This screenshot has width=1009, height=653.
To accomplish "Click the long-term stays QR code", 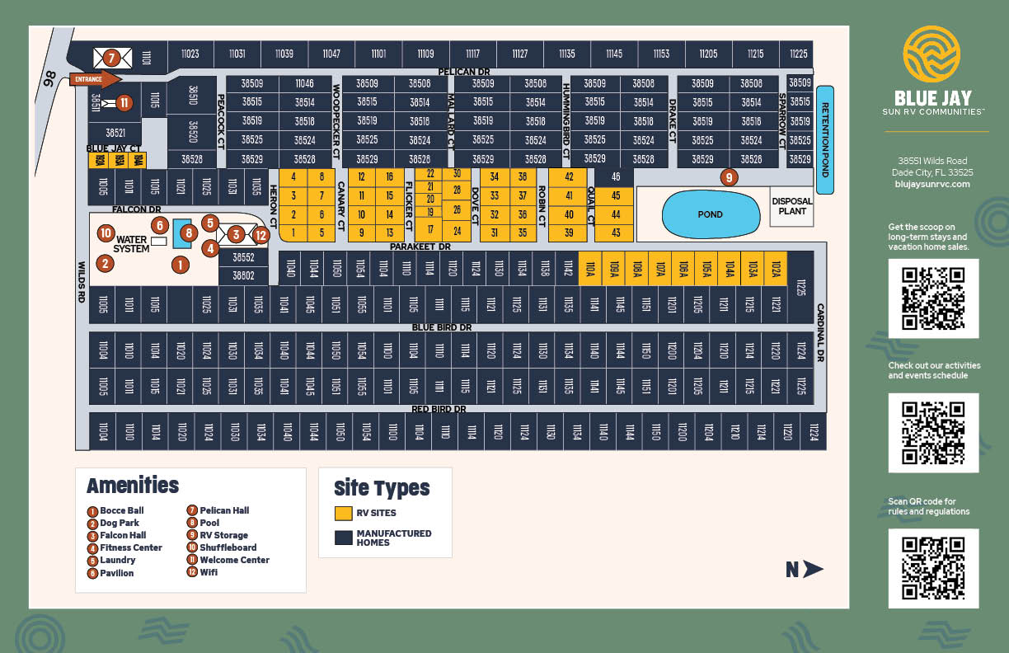I will click(x=933, y=298).
